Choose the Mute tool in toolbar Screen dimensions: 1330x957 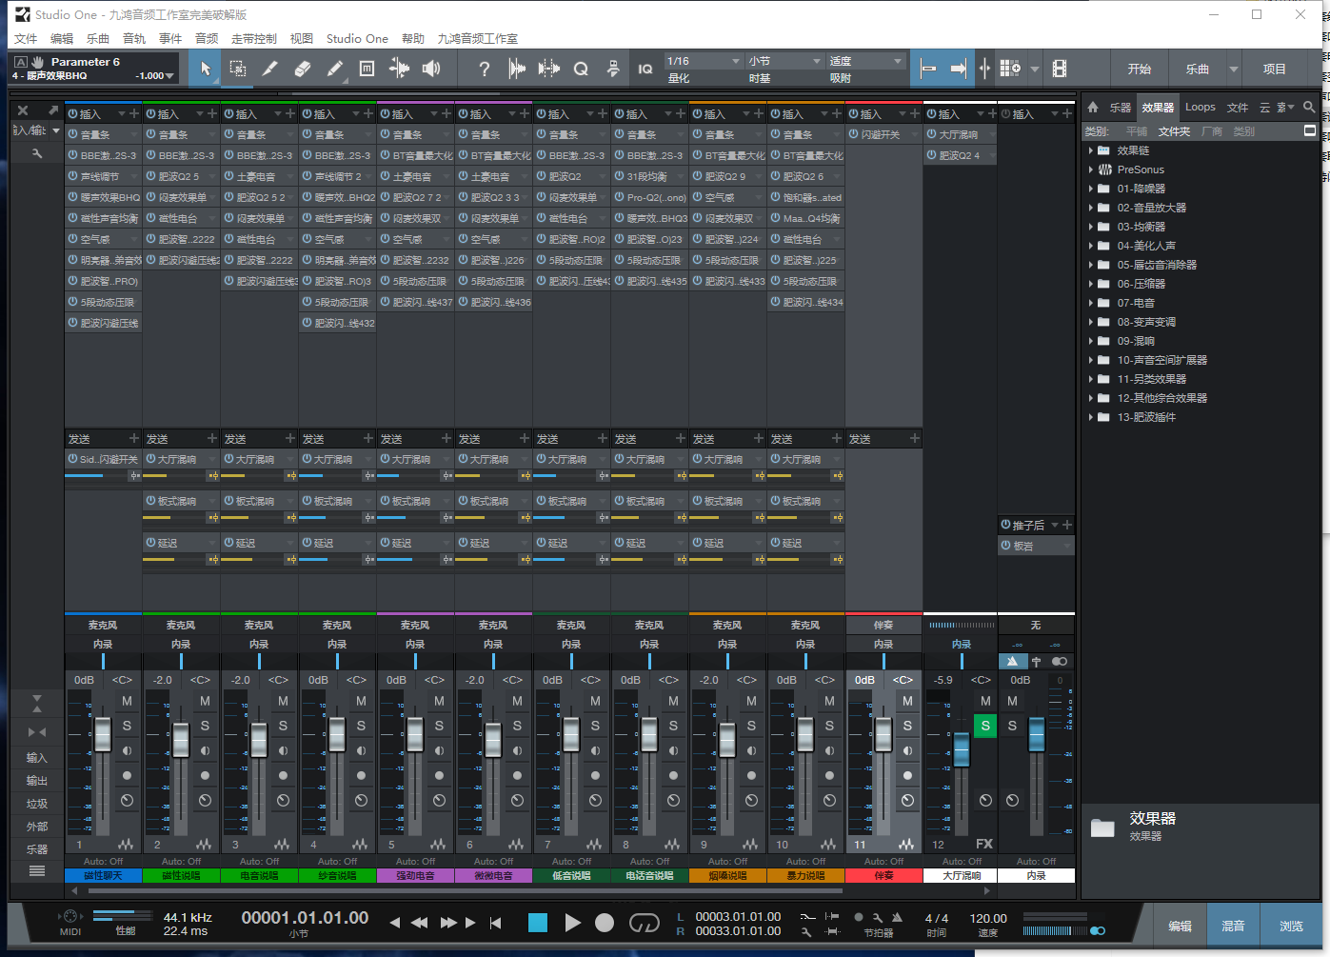pos(367,69)
